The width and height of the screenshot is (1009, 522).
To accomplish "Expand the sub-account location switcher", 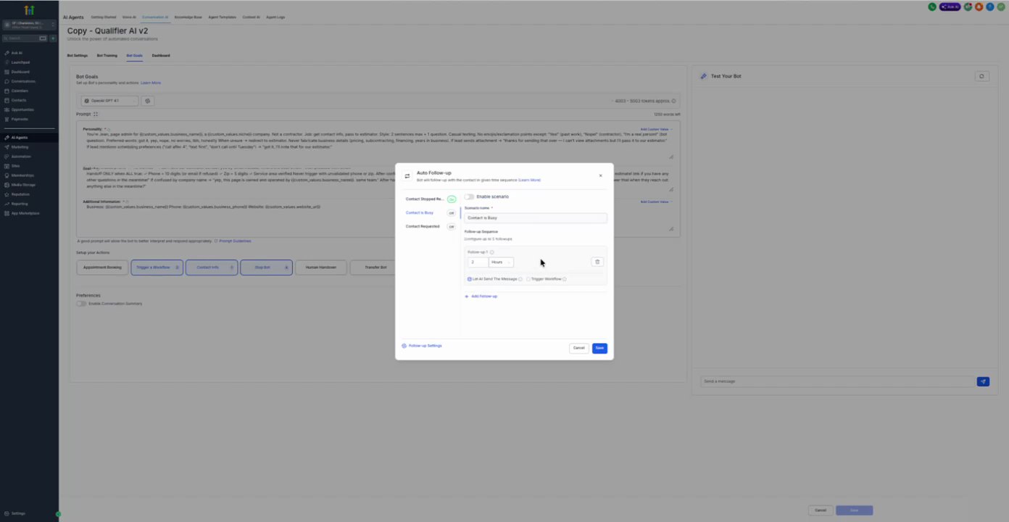I will coord(29,25).
